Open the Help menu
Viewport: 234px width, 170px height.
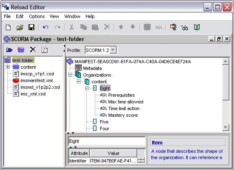90,16
